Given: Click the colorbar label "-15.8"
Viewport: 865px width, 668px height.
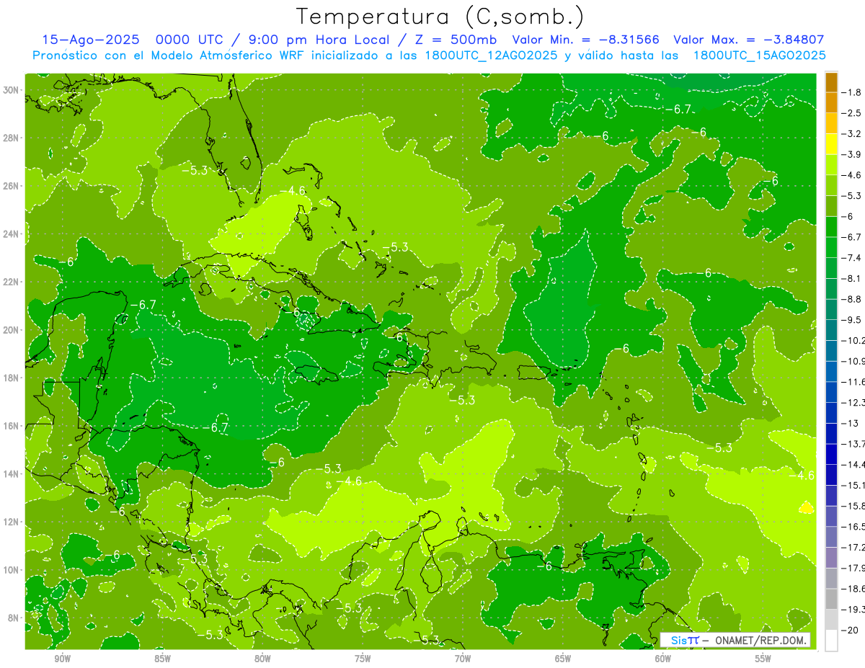Looking at the screenshot, I should pos(853,506).
